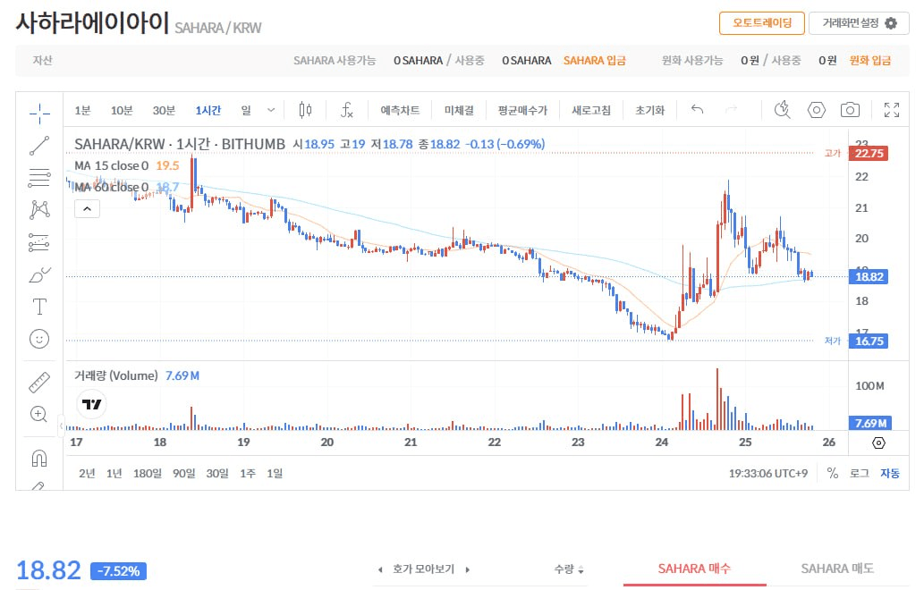Open the SAHARA 매수 tab
Viewport: 924px width, 590px height.
(x=694, y=569)
